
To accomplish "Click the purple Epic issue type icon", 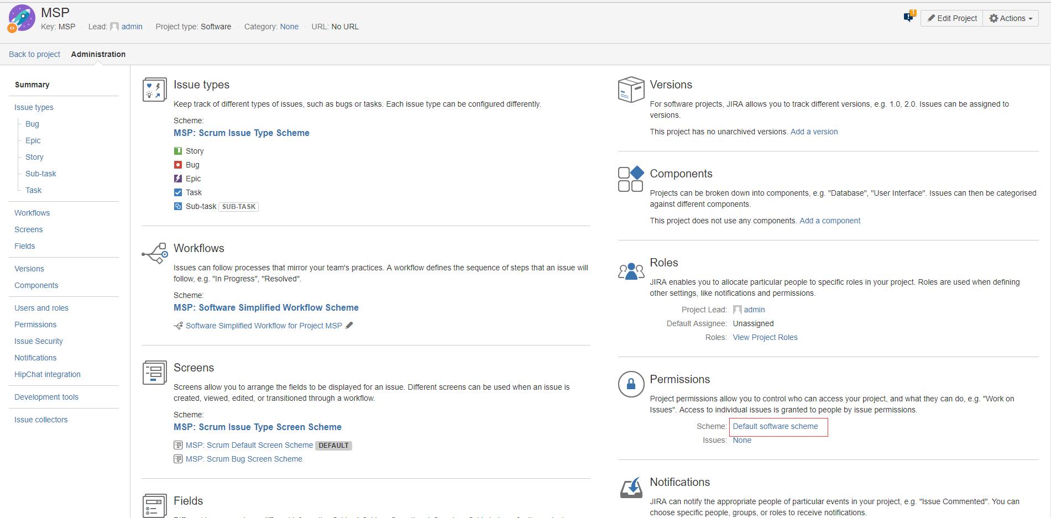I will pos(178,179).
